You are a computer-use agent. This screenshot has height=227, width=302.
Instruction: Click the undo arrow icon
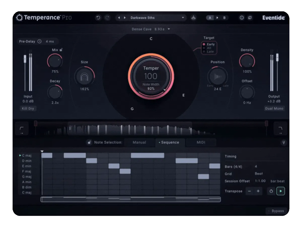(98, 18)
